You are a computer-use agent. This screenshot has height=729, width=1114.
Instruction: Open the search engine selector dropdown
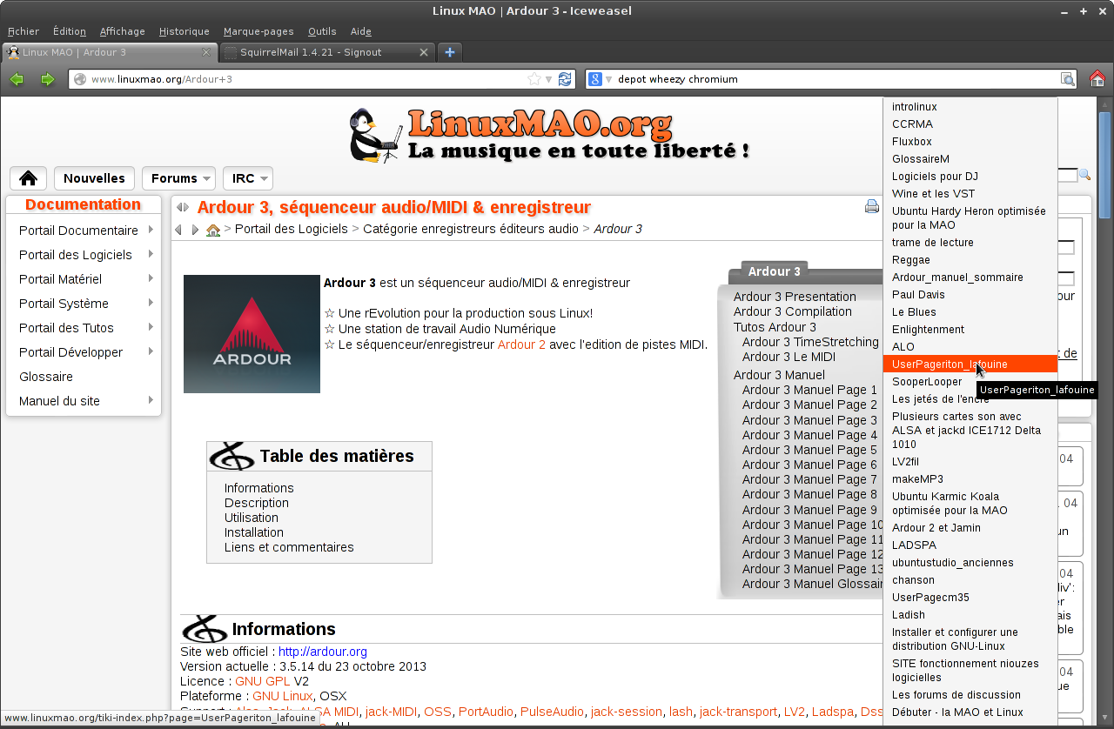pos(600,79)
